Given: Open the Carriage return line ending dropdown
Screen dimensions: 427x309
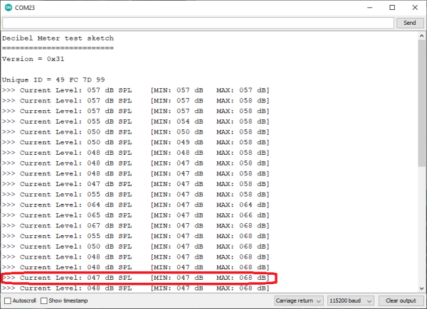Looking at the screenshot, I should [x=299, y=300].
